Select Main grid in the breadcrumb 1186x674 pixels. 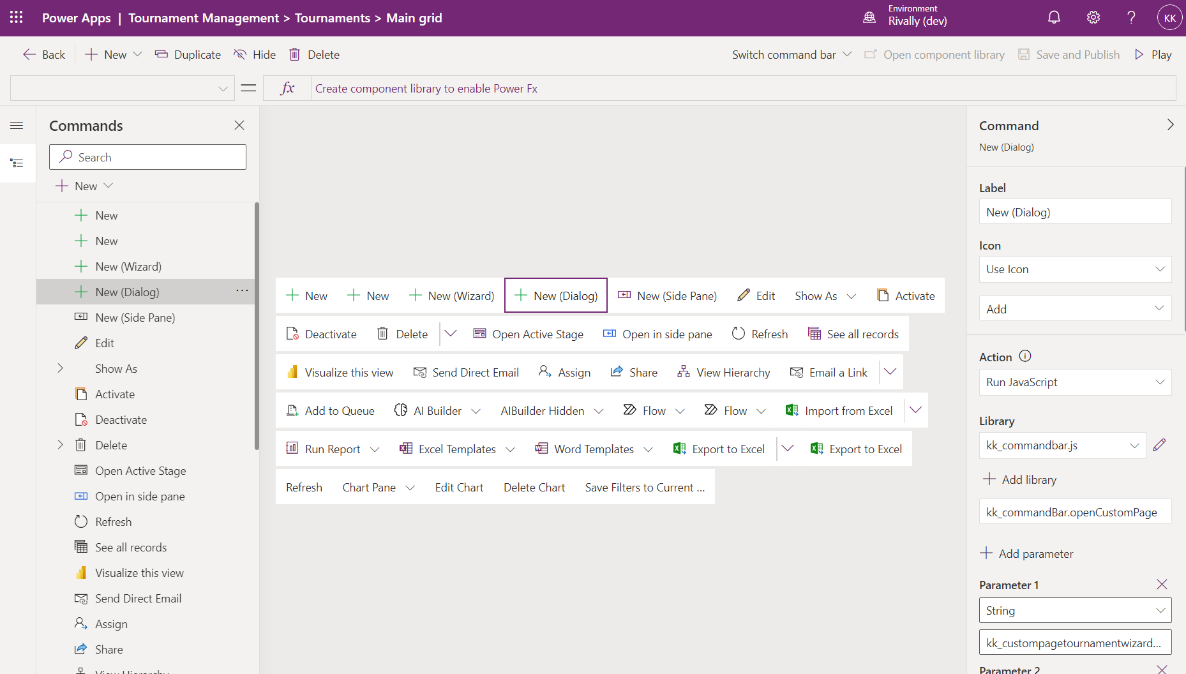(x=414, y=18)
